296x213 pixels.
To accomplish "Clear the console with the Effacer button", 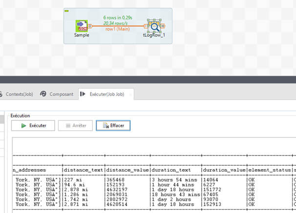I will pyautogui.click(x=113, y=125).
